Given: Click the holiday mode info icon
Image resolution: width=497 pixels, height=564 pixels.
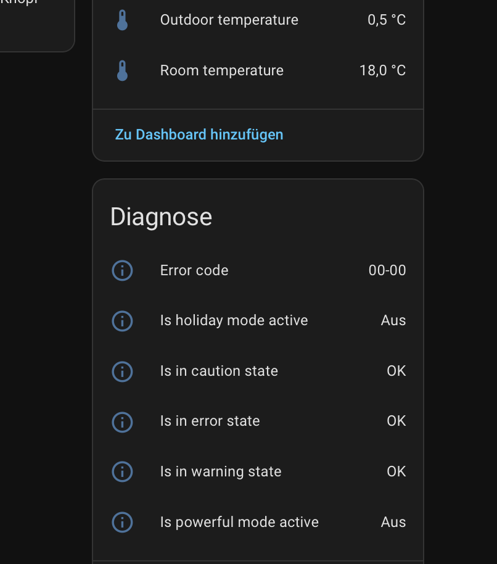Looking at the screenshot, I should pos(122,321).
